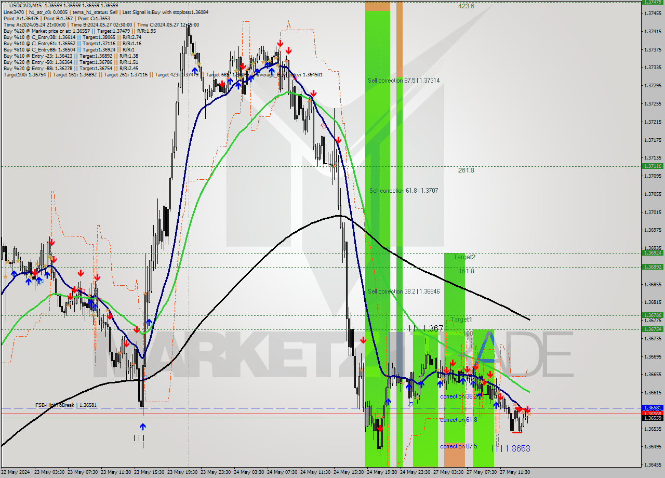665x478 pixels.
Task: Select the 'Sell correction 38.2 | 1.36846' label
Action: point(404,291)
